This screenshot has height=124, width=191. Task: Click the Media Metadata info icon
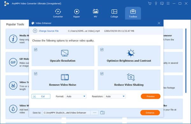13,39
